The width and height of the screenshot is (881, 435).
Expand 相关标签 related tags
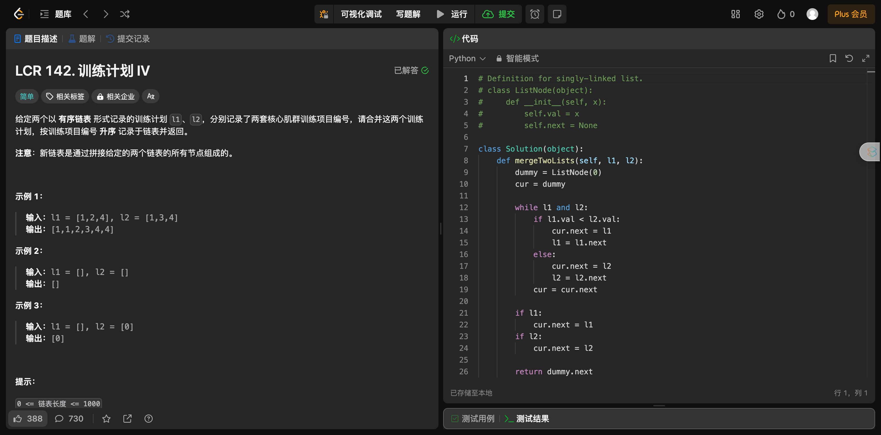(x=65, y=96)
